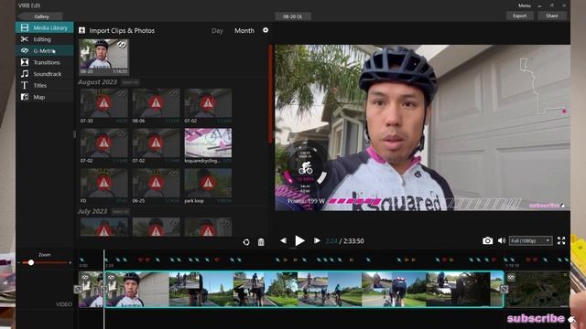Mute the preview volume speaker icon
This screenshot has height=329, width=586.
502,241
